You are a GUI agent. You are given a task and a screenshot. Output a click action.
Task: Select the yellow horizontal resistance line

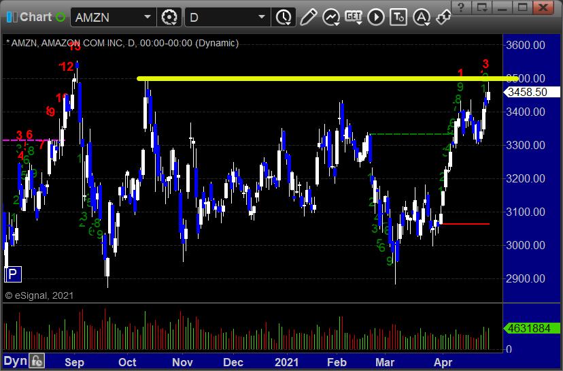(328, 78)
